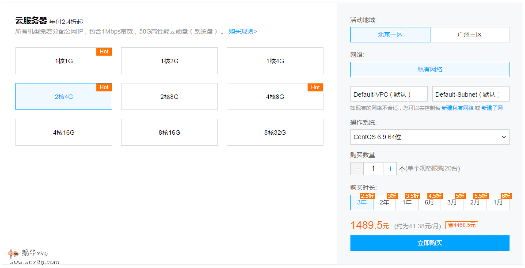The height and width of the screenshot is (268, 525).
Task: Click the 新建私有网络 link
Action: [457, 108]
